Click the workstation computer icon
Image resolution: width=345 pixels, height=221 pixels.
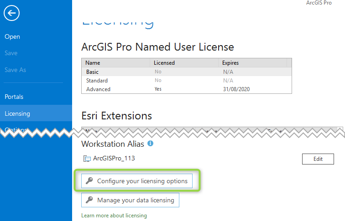coord(87,159)
